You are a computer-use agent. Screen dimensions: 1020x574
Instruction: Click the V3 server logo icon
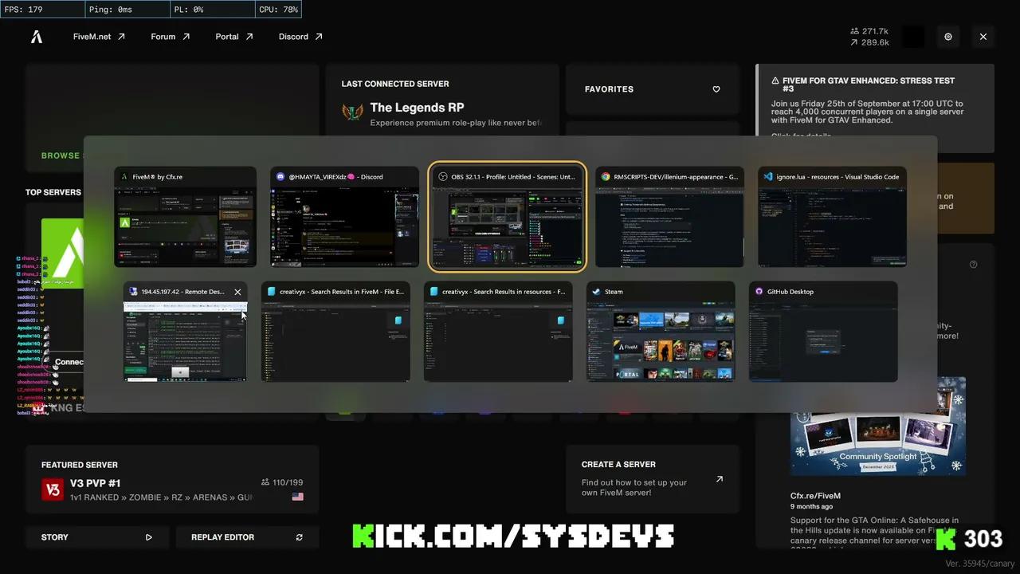pos(53,489)
